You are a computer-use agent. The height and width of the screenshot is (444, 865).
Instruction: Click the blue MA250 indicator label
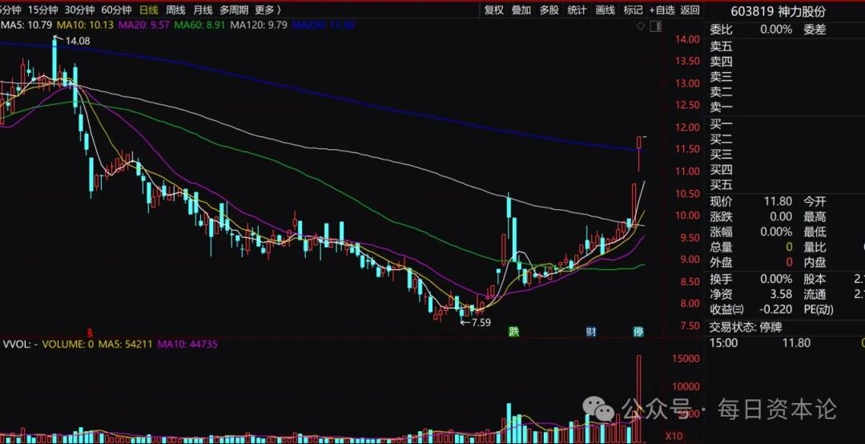pyautogui.click(x=312, y=26)
